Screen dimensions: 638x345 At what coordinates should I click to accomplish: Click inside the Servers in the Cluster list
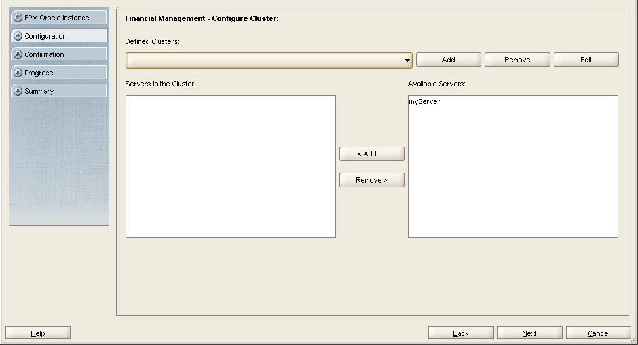[x=231, y=166]
